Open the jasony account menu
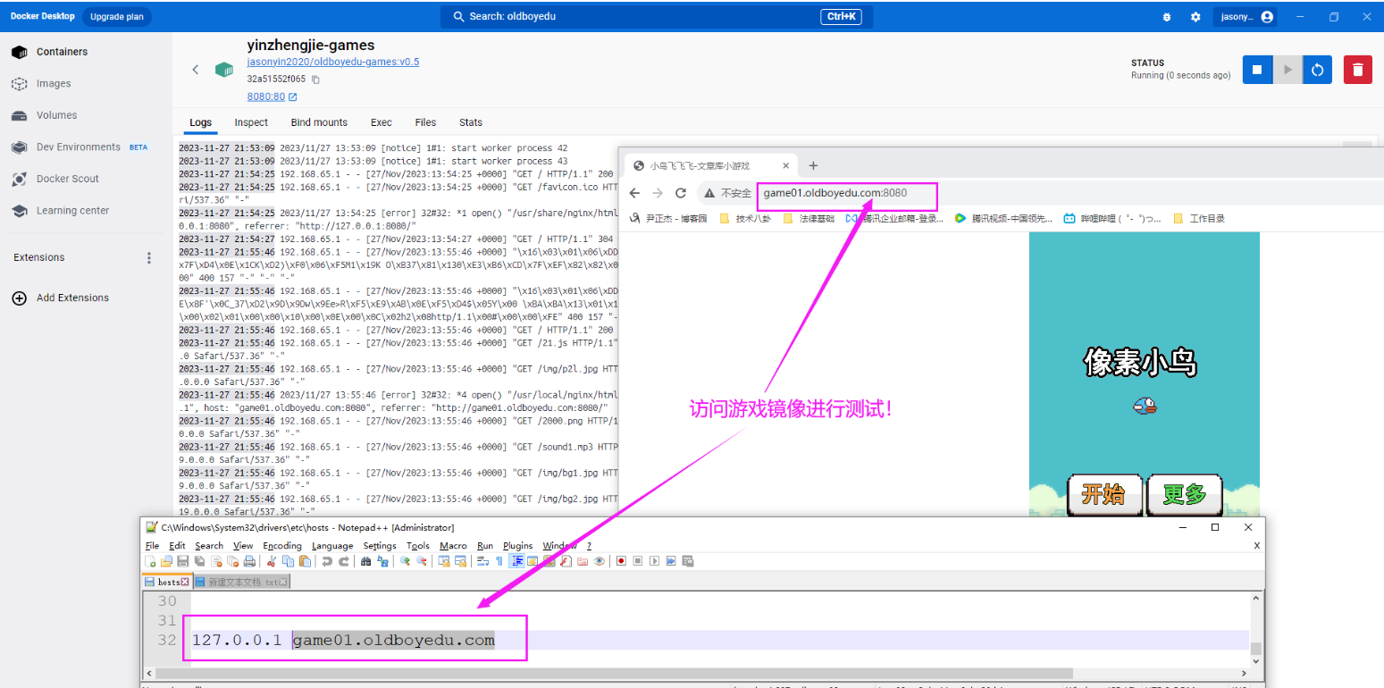The width and height of the screenshot is (1384, 688). point(1245,17)
